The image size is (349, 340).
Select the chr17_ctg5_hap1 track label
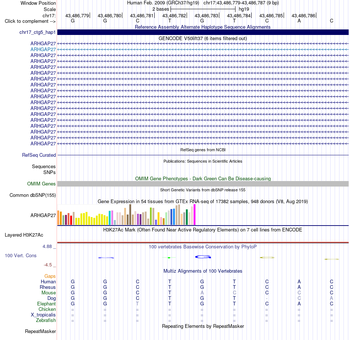pos(37,32)
